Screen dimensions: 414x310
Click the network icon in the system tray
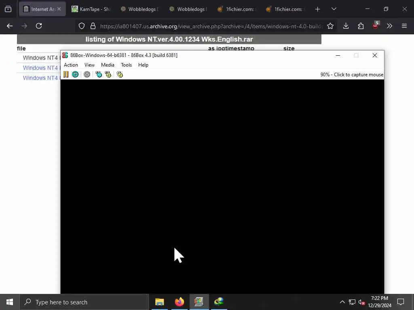point(352,302)
